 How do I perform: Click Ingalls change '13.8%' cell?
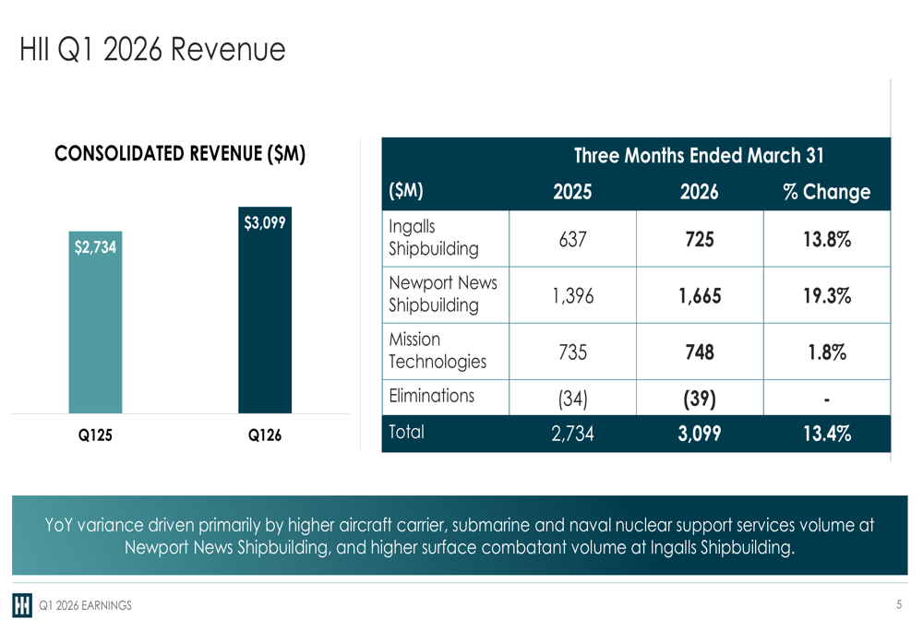coord(827,239)
